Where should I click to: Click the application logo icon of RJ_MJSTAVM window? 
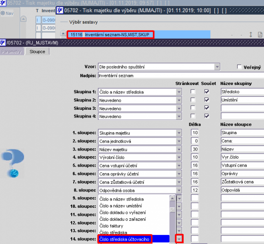pyautogui.click(x=3, y=43)
